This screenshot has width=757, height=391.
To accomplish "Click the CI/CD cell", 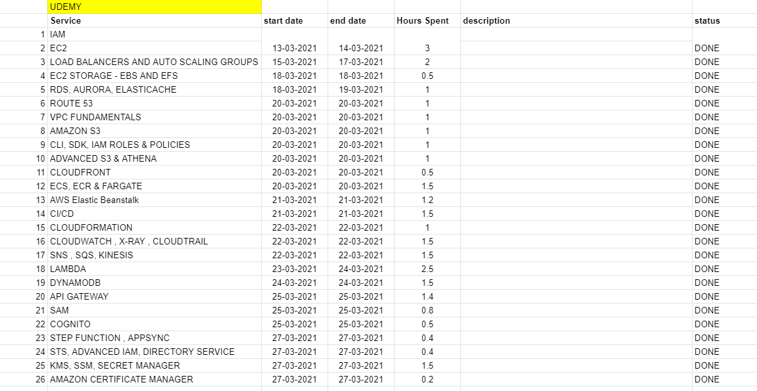I will 155,214.
